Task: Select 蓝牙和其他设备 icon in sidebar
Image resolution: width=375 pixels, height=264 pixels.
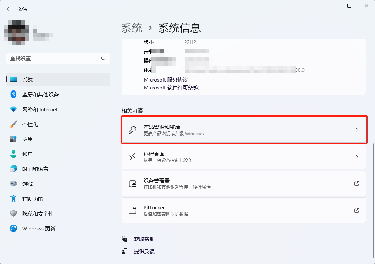Action: [13, 95]
